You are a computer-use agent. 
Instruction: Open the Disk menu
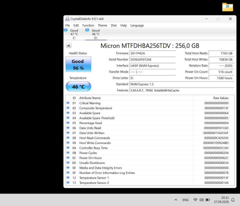click(114, 25)
